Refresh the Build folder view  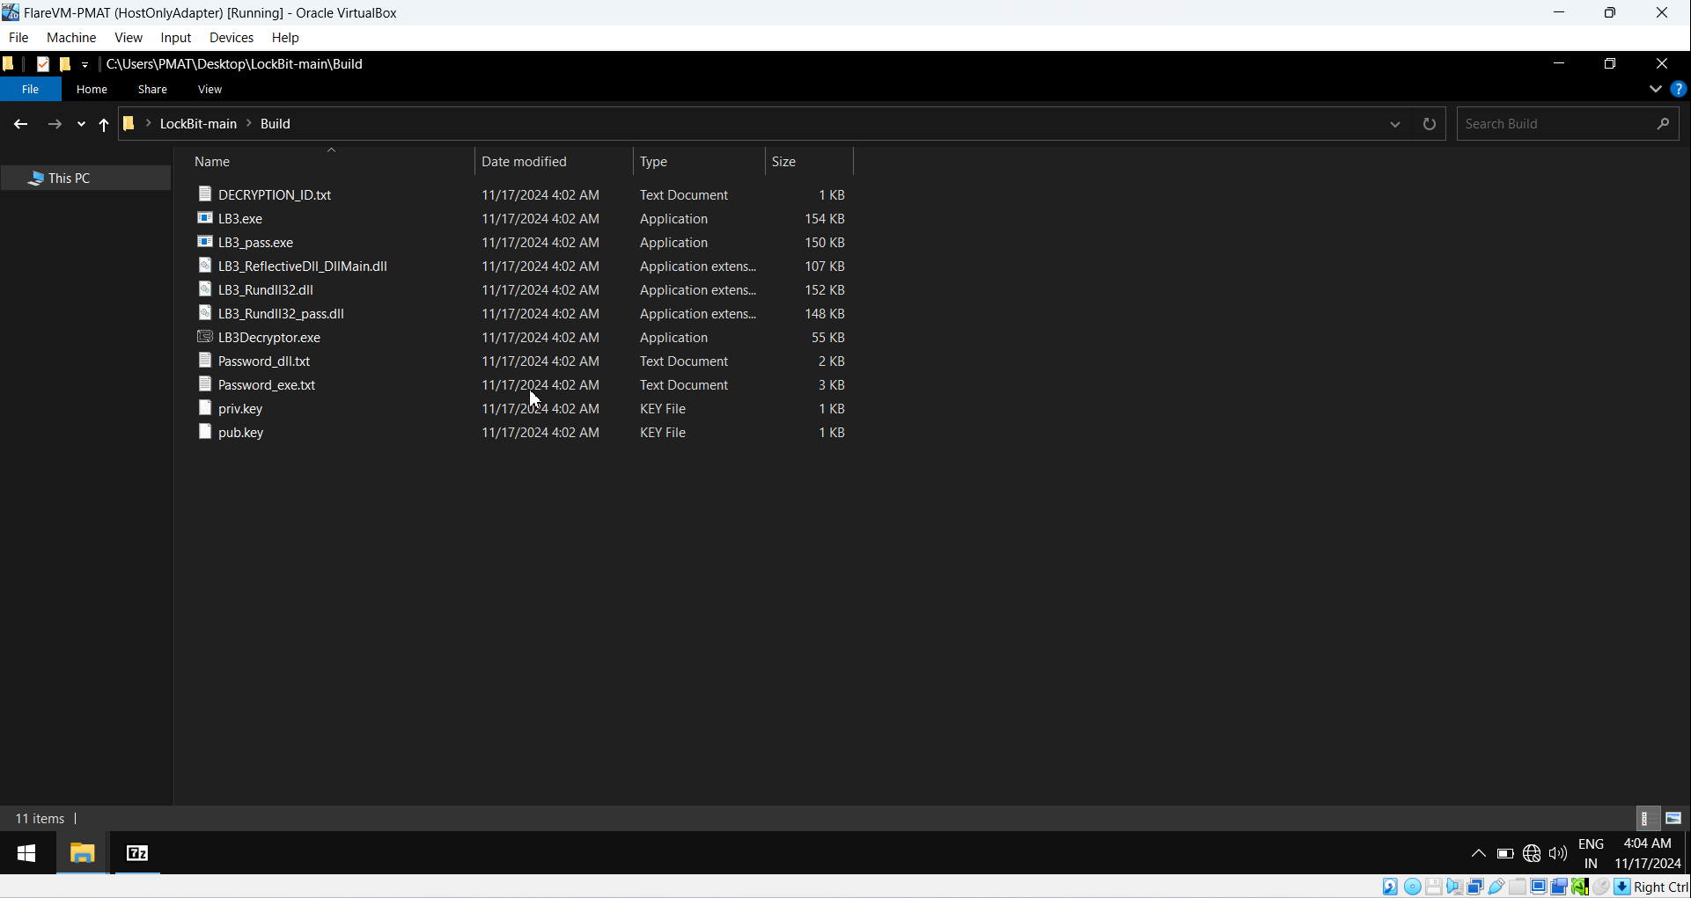(1430, 124)
